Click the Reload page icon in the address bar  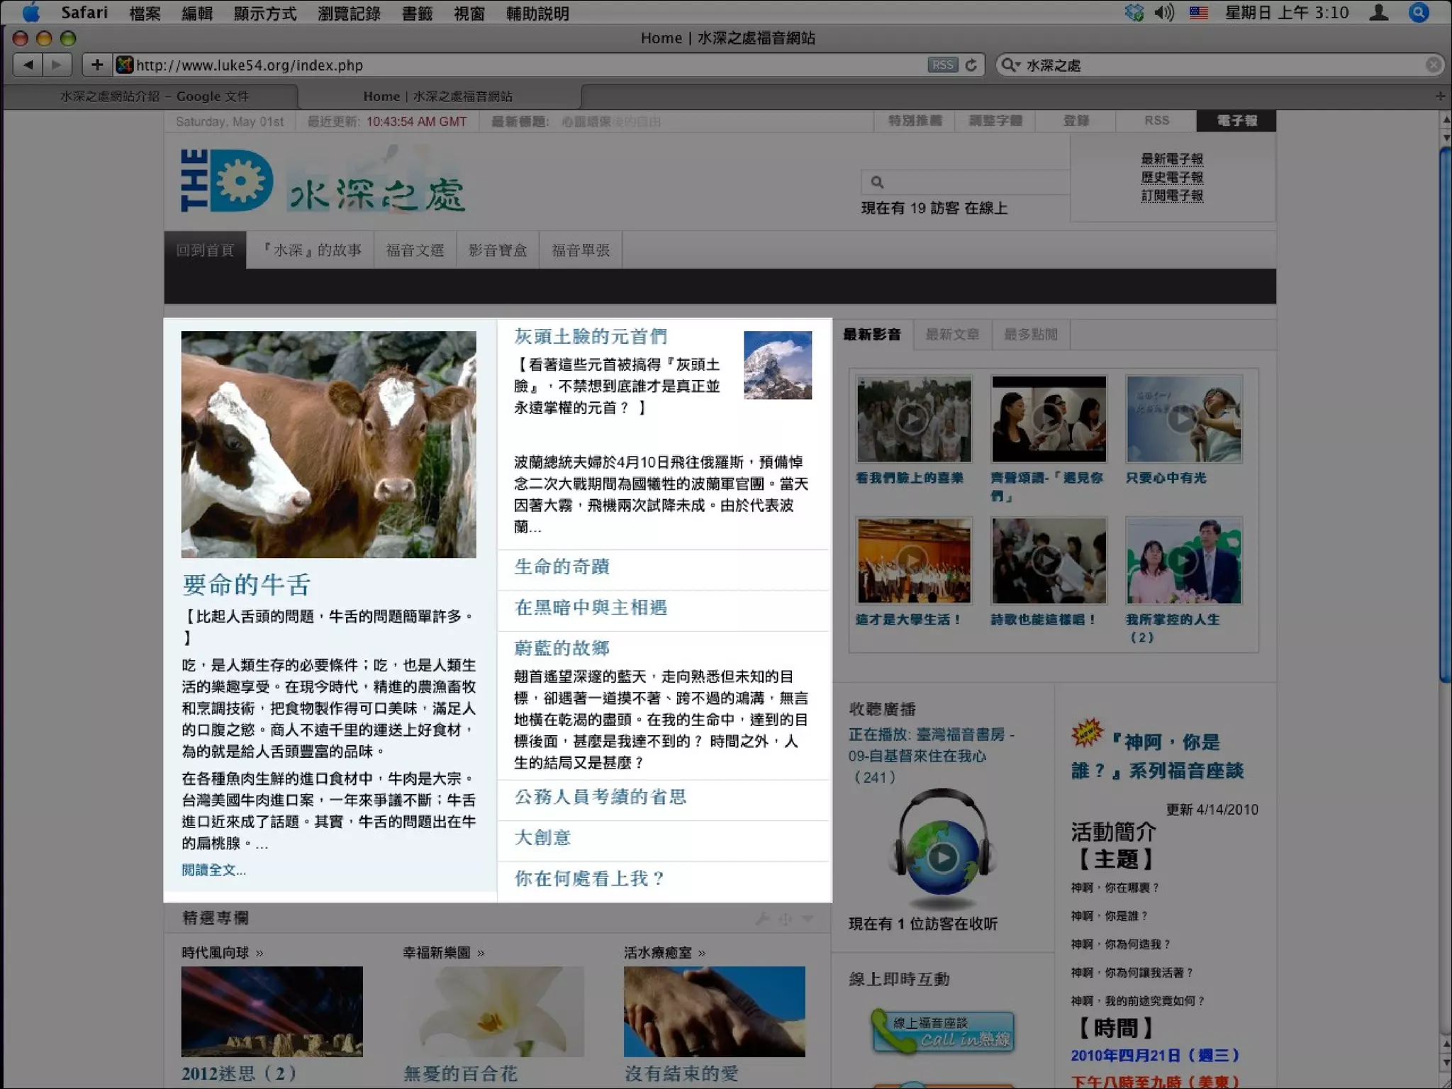[971, 65]
